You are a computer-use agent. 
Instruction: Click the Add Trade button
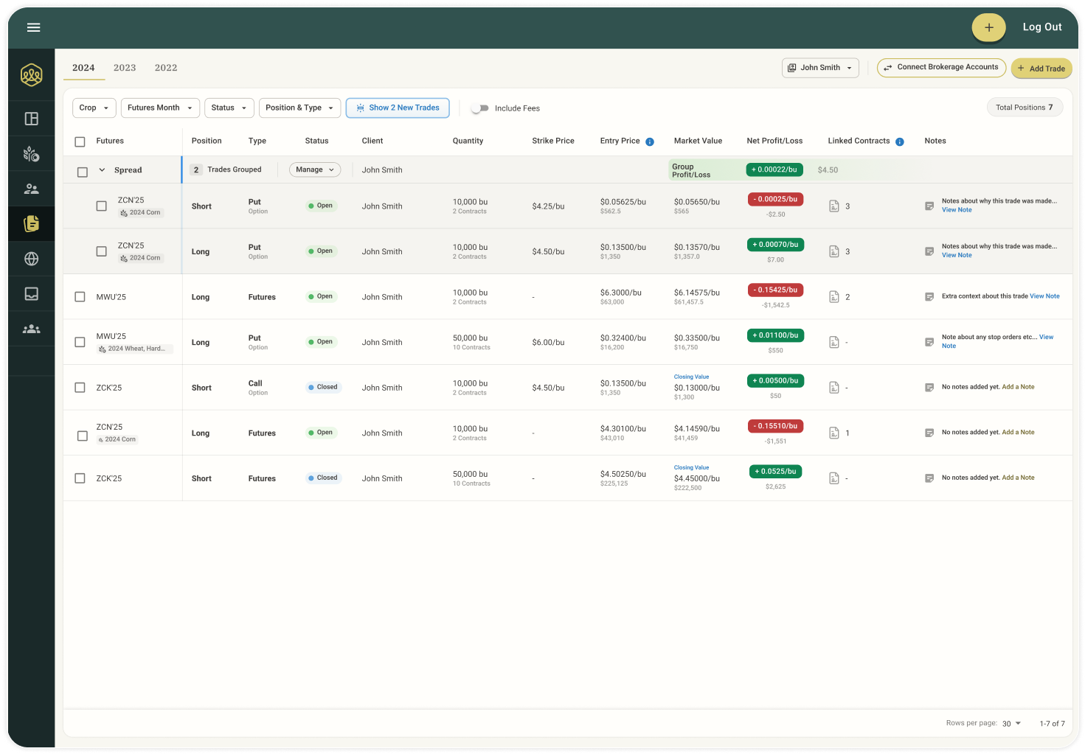[x=1041, y=69]
